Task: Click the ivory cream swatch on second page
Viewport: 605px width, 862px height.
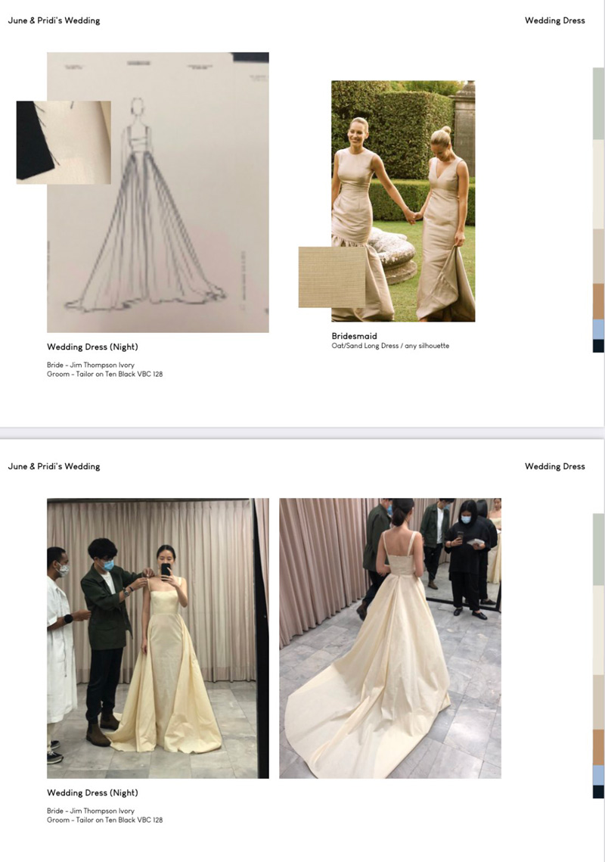Action: (x=598, y=630)
